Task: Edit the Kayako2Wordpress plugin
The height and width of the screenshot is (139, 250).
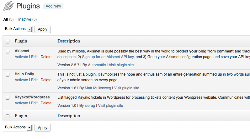Action: 34,103
